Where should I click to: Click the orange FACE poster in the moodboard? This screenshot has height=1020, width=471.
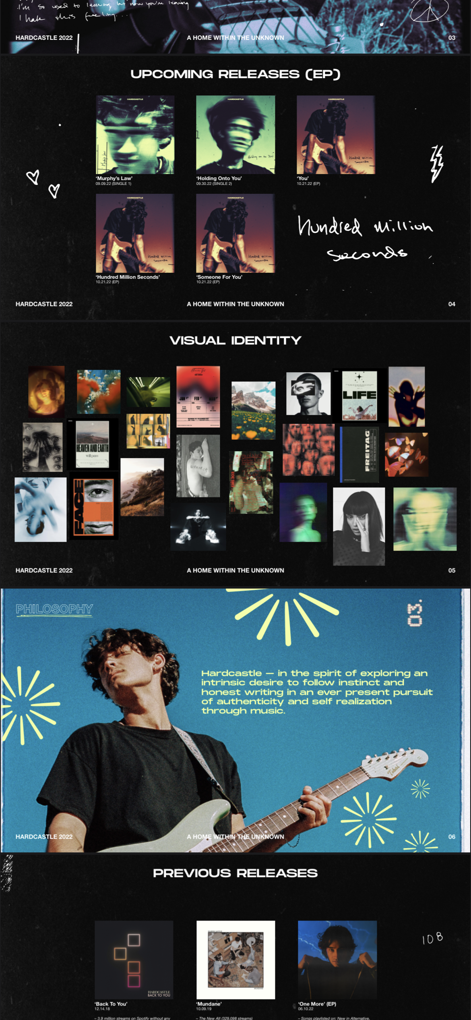[94, 507]
